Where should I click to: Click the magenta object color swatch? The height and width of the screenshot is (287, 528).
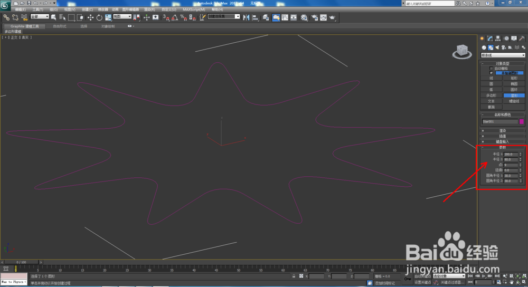(x=522, y=121)
